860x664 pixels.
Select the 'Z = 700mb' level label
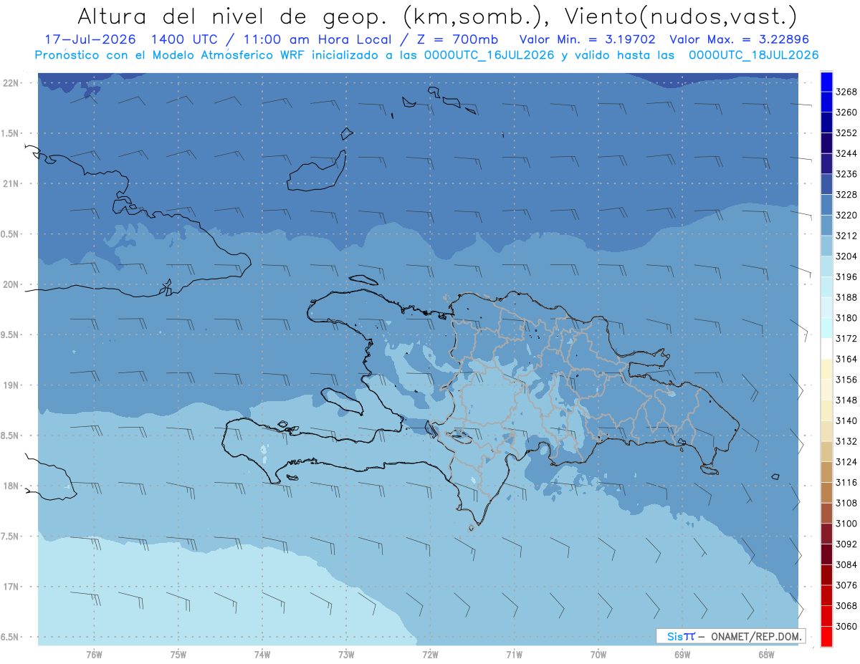[x=454, y=39]
